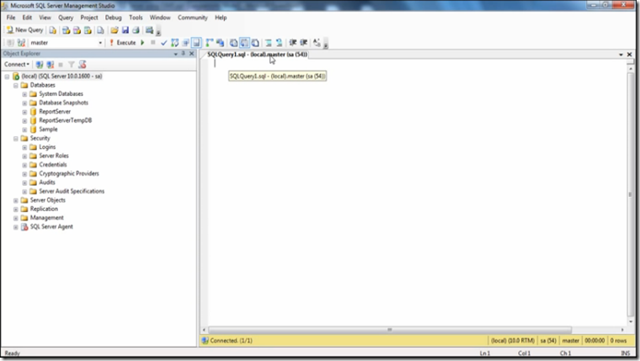Click Execute to run the query

(x=122, y=42)
